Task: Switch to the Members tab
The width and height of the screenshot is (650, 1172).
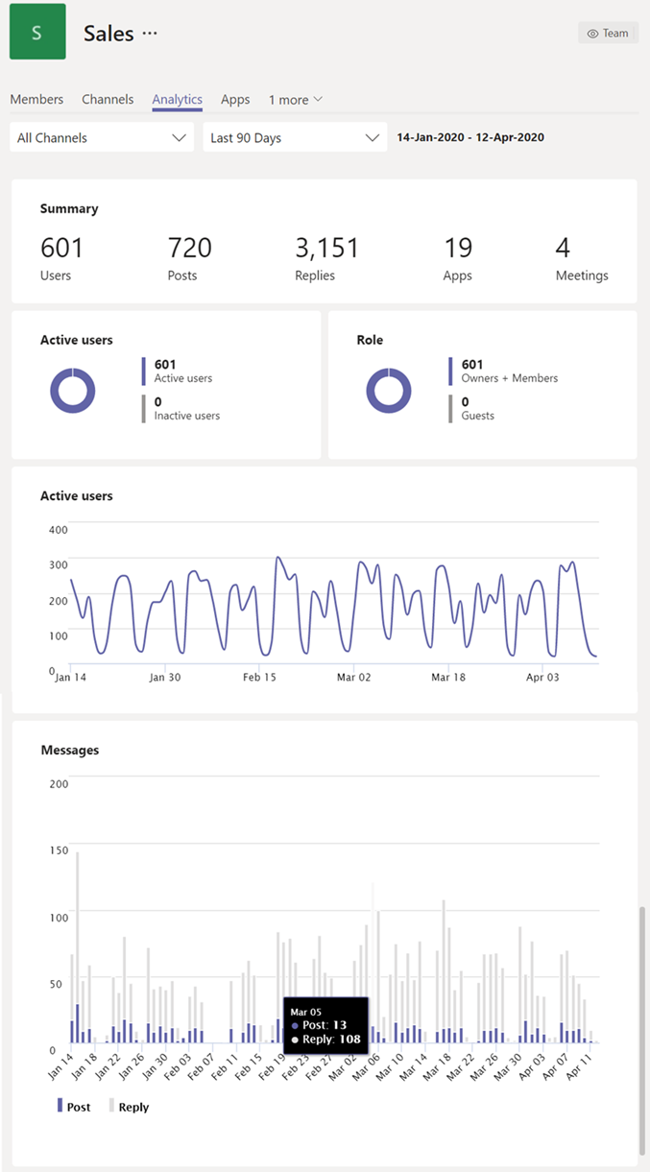Action: point(36,100)
